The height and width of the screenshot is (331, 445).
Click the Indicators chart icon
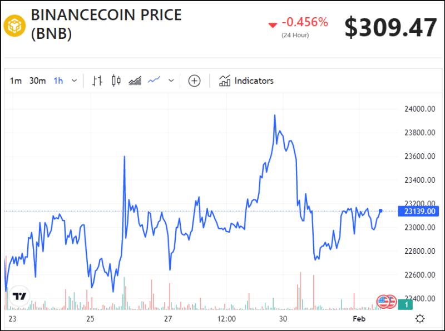pyautogui.click(x=225, y=81)
